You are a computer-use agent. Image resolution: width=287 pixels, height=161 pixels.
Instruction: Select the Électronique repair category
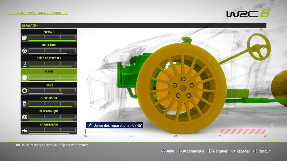[49, 115]
